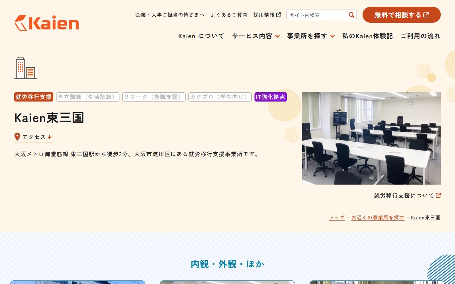Click the map pin icon next to アクセス

[x=17, y=137]
